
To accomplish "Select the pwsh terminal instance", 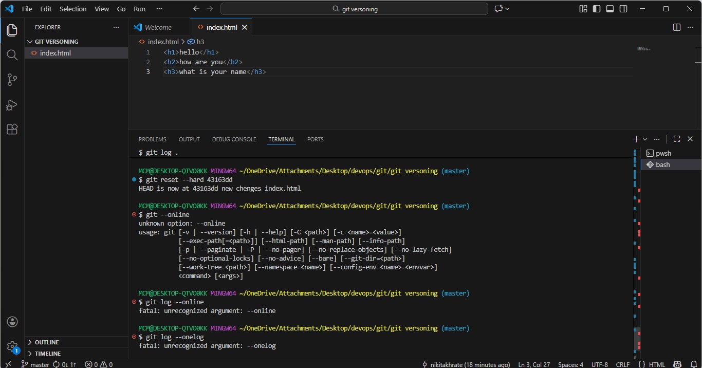I will 663,153.
